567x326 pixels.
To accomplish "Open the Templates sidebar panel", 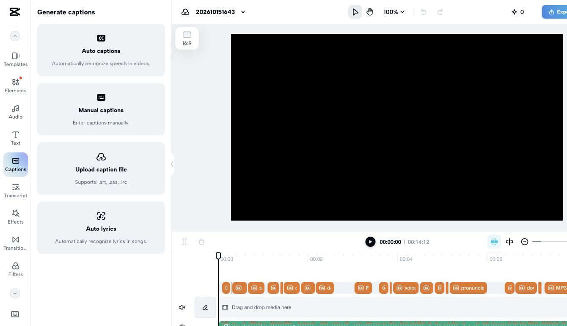I will pyautogui.click(x=16, y=59).
